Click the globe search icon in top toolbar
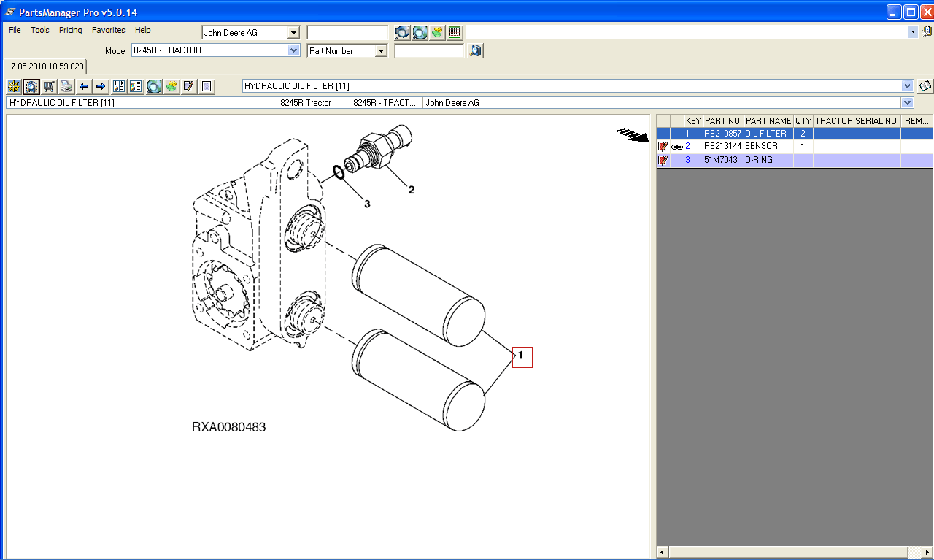934x560 pixels. 420,32
